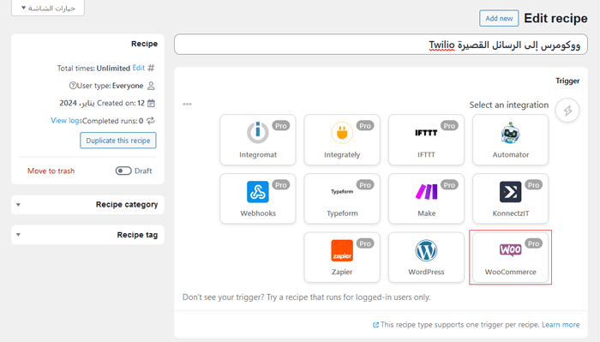The image size is (600, 342).
Task: Click "Don't see your trigger?" text
Action: point(223,297)
